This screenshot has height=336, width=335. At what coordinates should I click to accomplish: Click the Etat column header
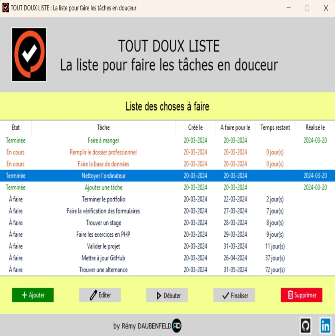pyautogui.click(x=15, y=127)
